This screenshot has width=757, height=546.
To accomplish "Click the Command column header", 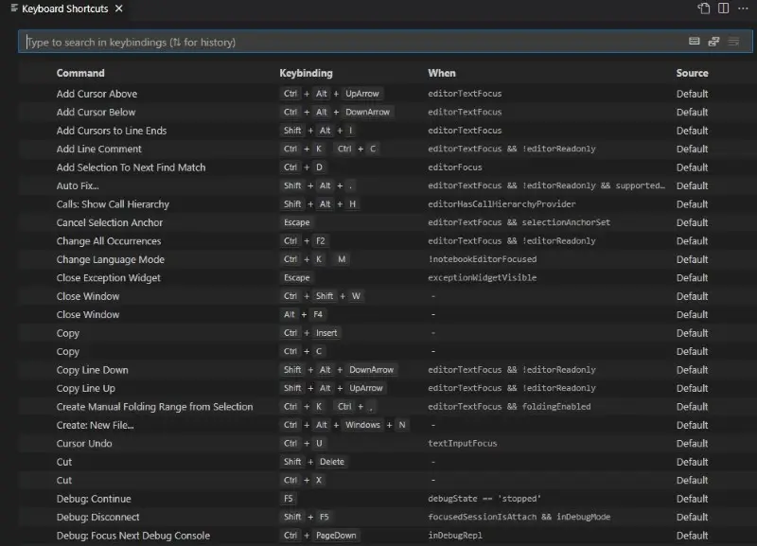I will [x=80, y=73].
